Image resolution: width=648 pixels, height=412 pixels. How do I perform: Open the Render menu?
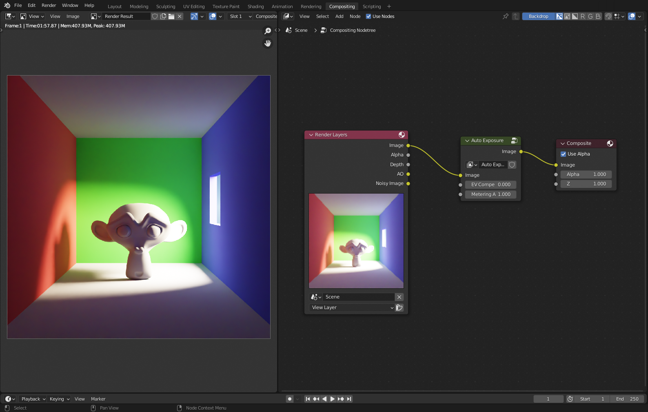tap(49, 5)
